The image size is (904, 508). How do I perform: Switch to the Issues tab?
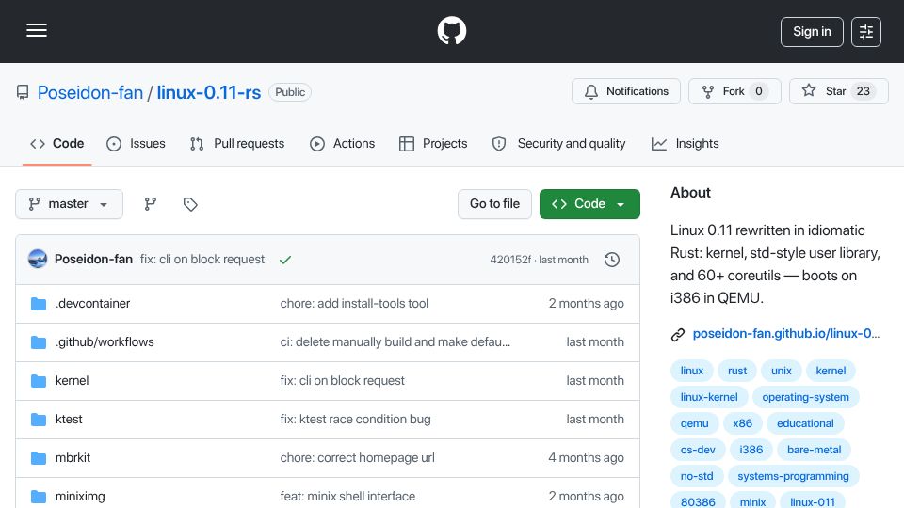click(136, 143)
